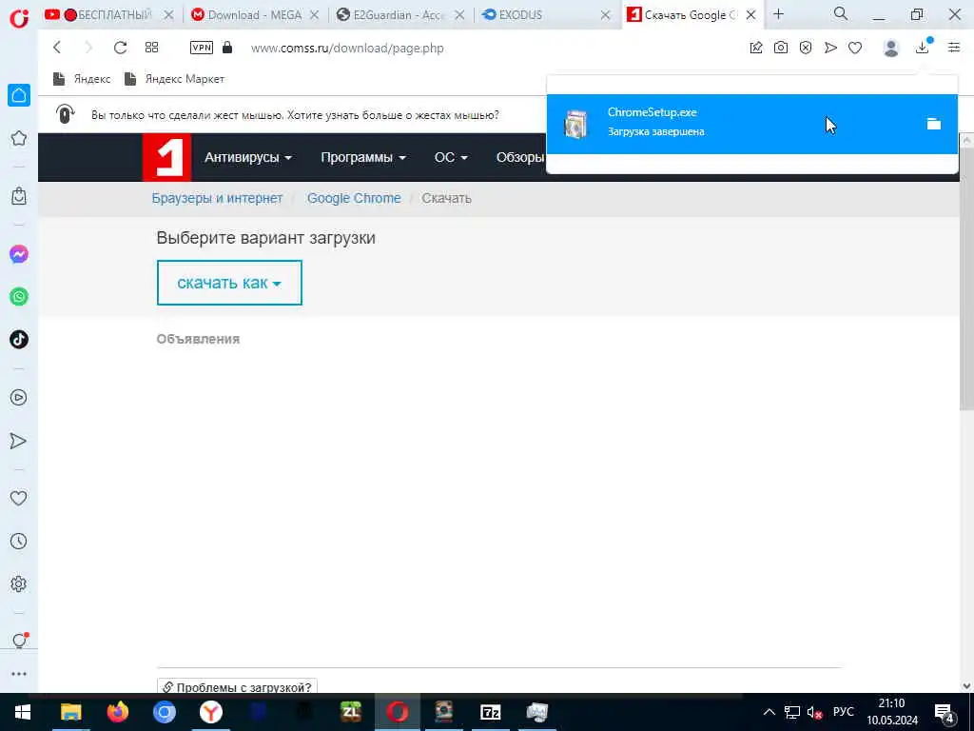Open the Яндекс bookmark

82,79
